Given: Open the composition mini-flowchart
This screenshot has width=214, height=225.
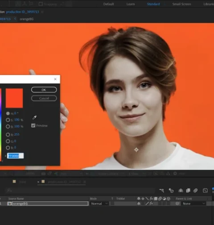Looking at the screenshot, I should coord(162,190).
